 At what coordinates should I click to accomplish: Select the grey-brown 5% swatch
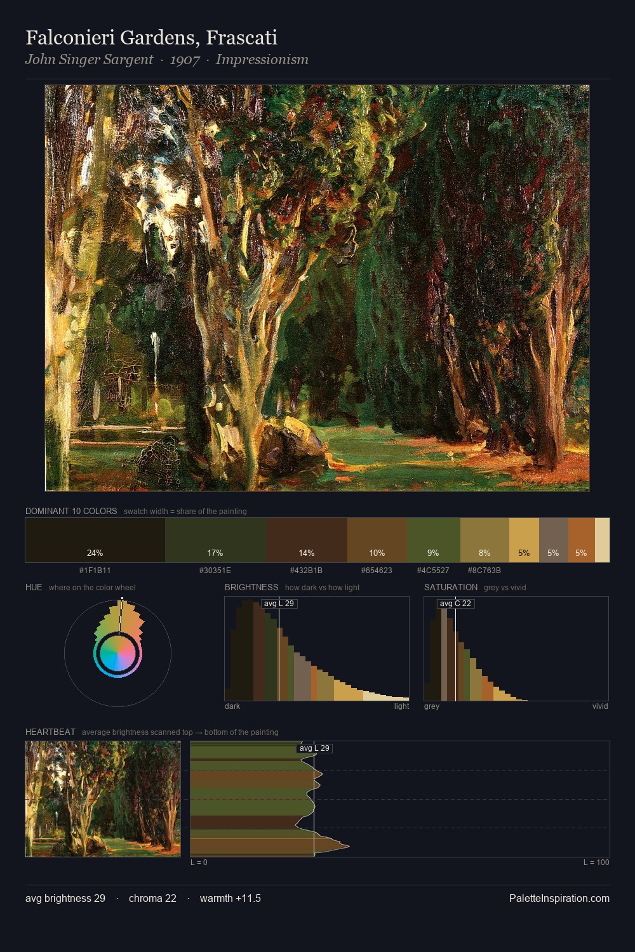click(x=554, y=540)
